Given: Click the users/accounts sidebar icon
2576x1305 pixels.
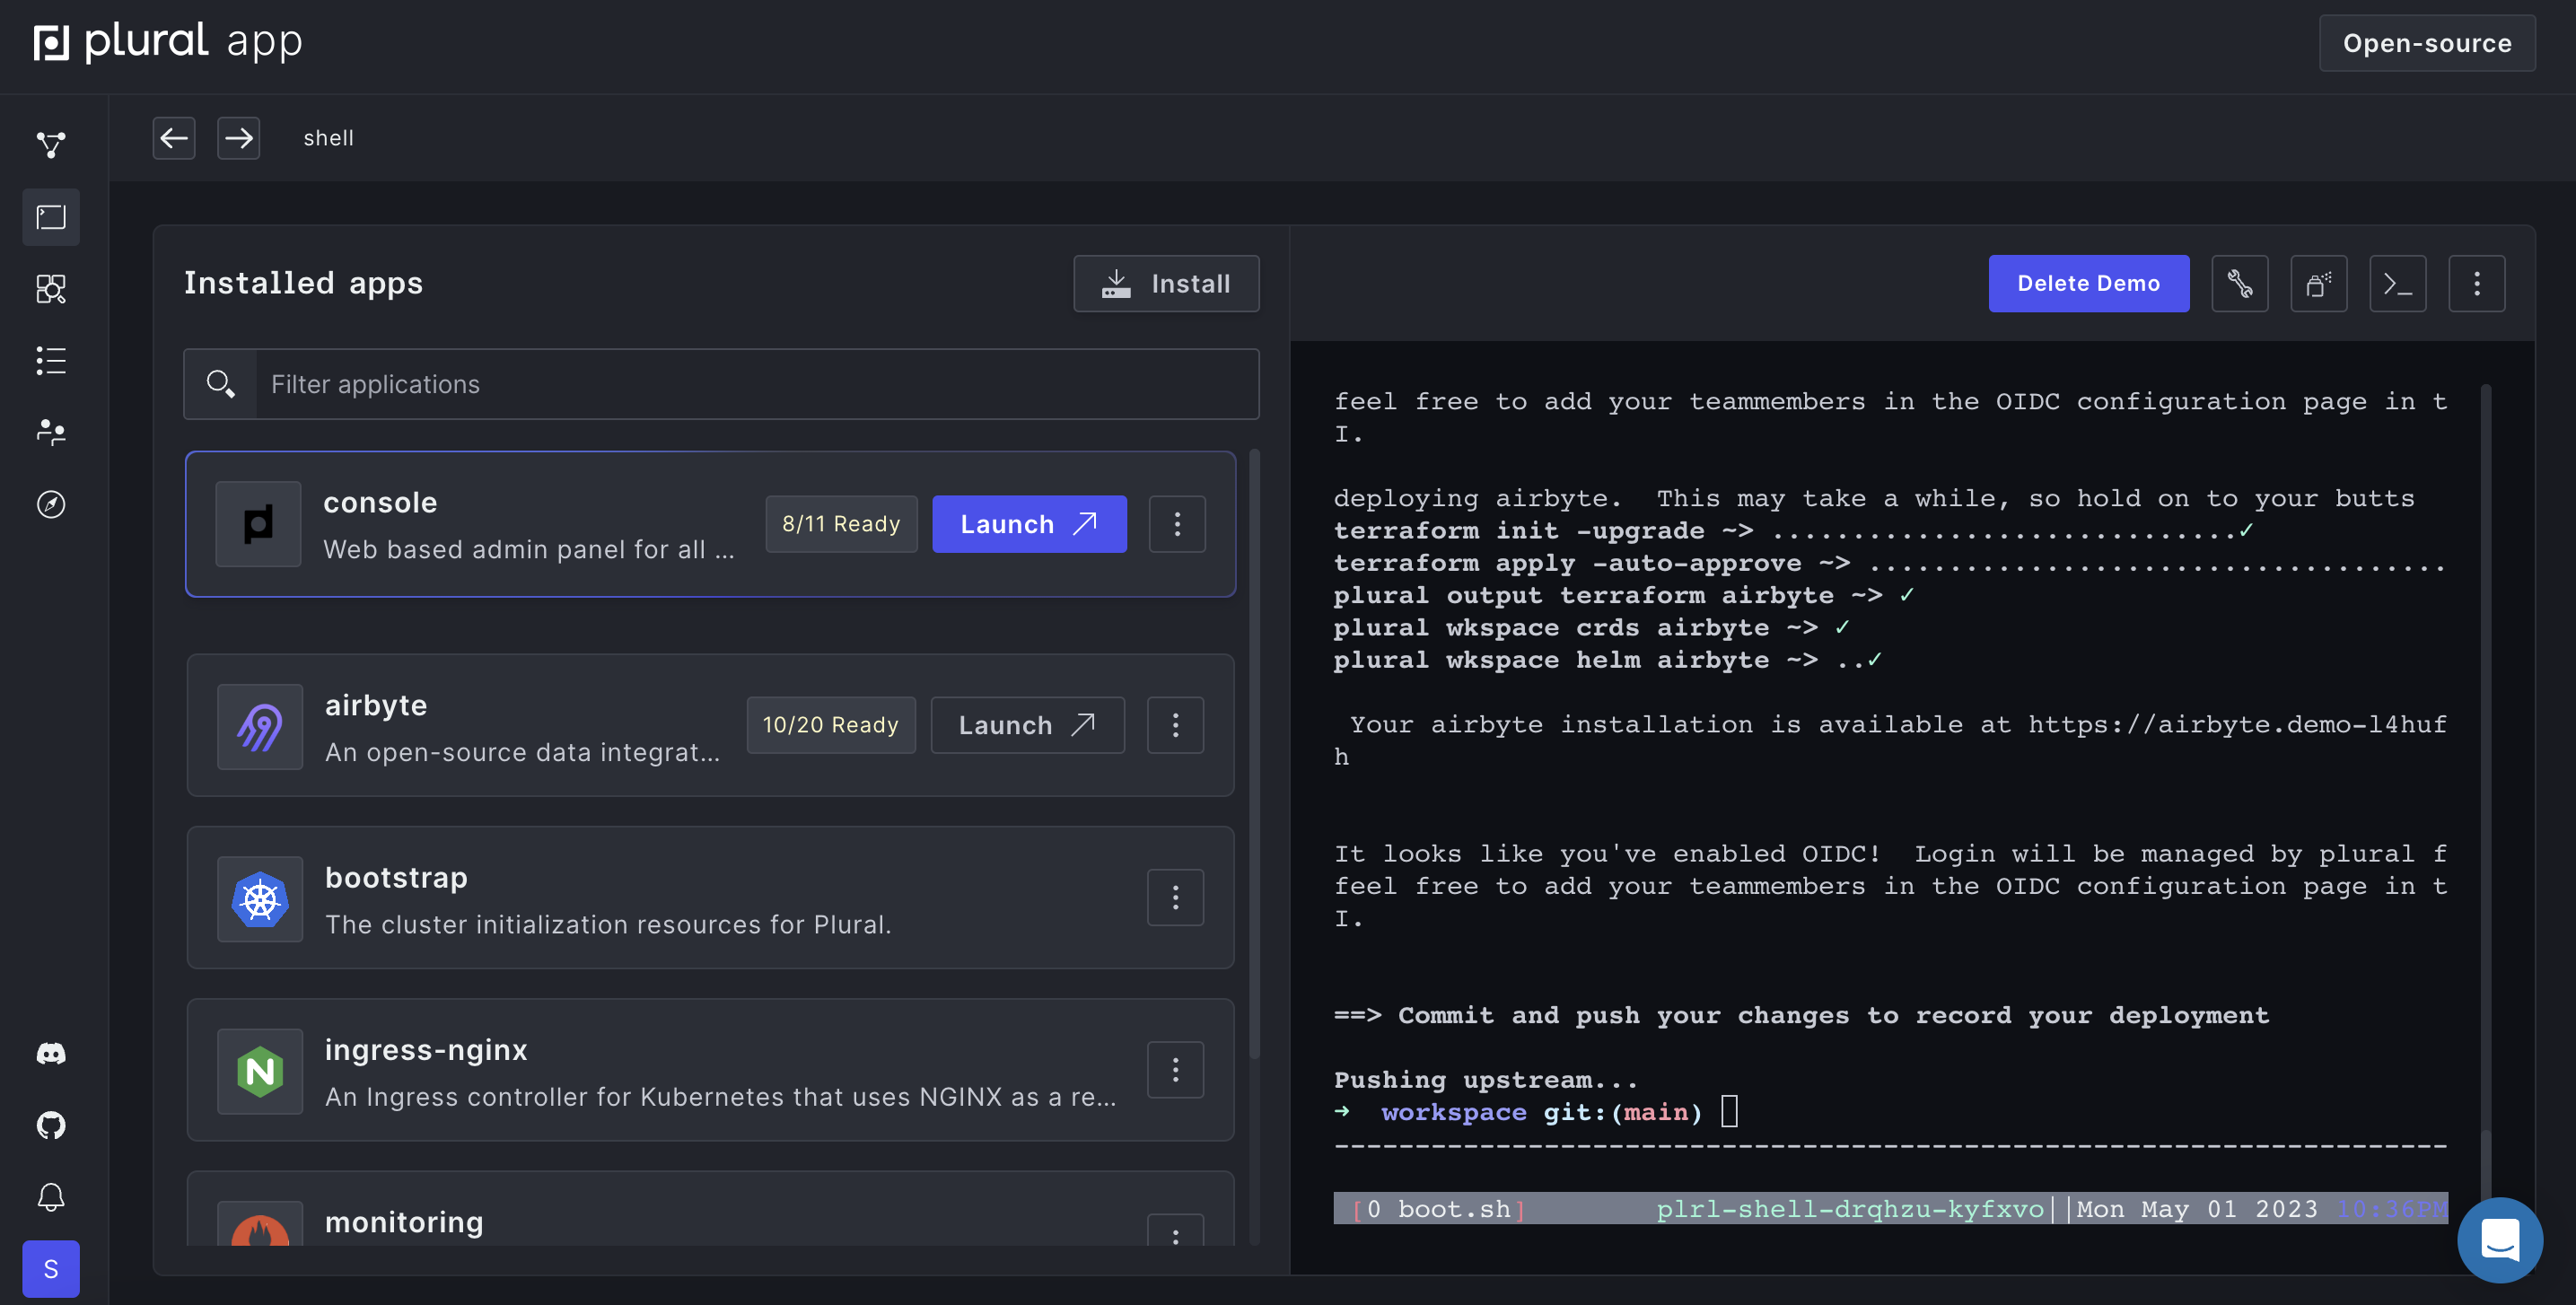Looking at the screenshot, I should [x=51, y=432].
